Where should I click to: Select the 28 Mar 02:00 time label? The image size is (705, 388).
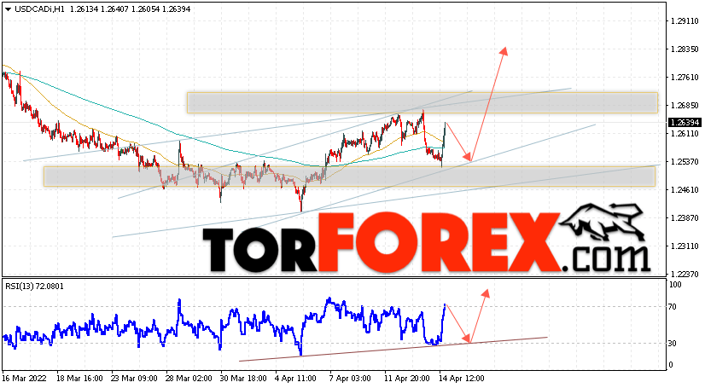click(x=189, y=379)
